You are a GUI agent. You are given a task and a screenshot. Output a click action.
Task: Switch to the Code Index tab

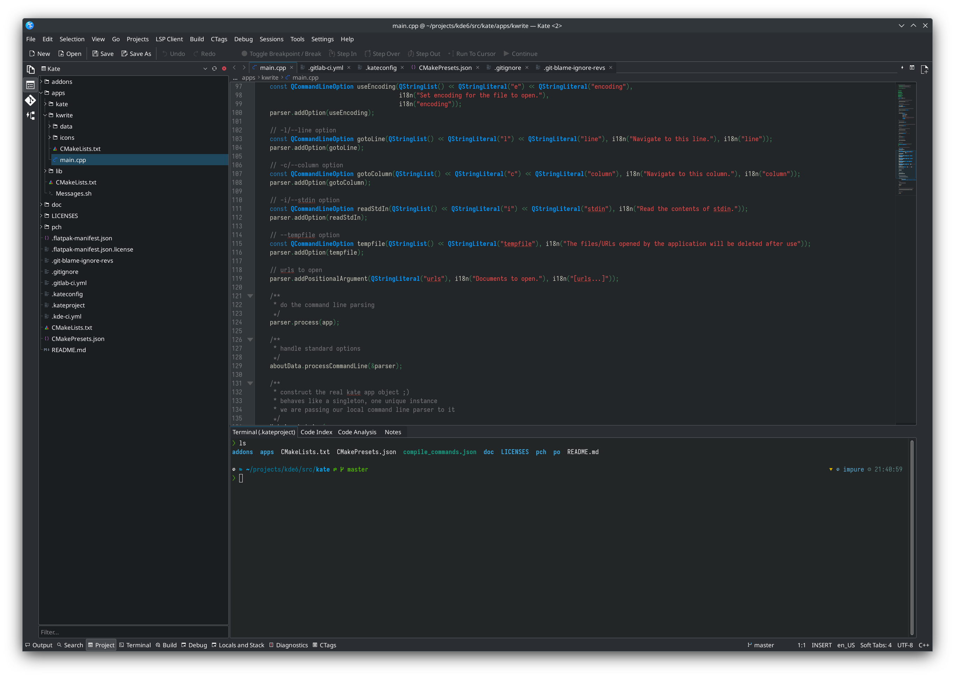316,432
